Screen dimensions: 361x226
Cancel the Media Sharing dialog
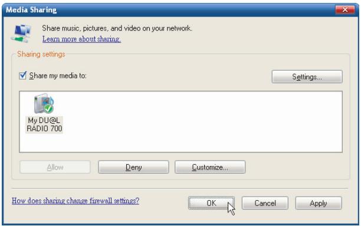pos(265,203)
